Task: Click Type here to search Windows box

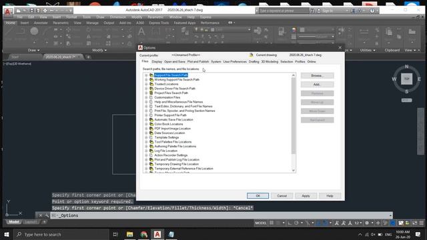Action: point(61,234)
